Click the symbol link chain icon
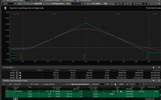The height and width of the screenshot is (100, 161). (20, 4)
